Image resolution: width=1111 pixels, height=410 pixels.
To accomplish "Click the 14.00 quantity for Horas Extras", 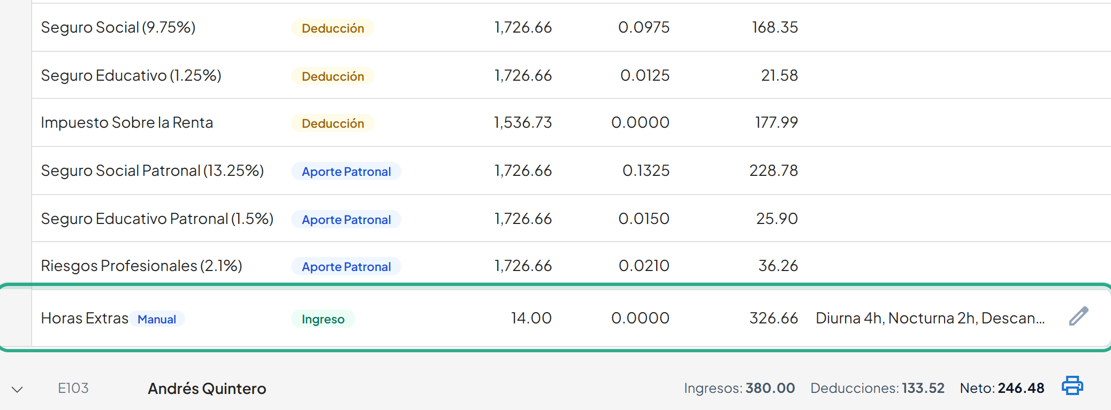I will click(x=531, y=318).
